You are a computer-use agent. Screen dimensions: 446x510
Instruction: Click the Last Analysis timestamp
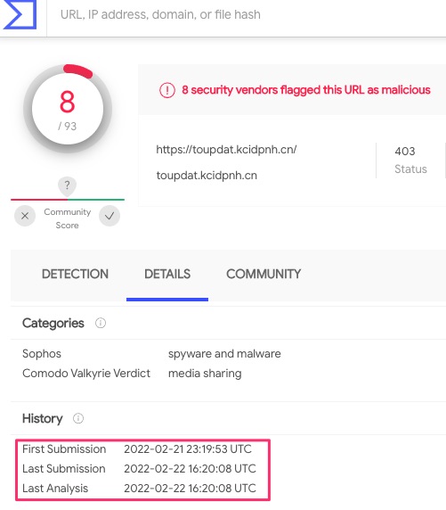tap(190, 489)
